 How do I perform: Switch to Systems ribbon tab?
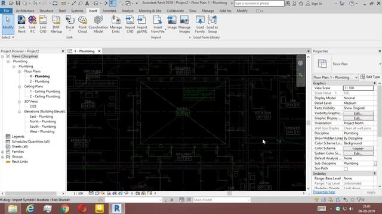pyautogui.click(x=77, y=11)
